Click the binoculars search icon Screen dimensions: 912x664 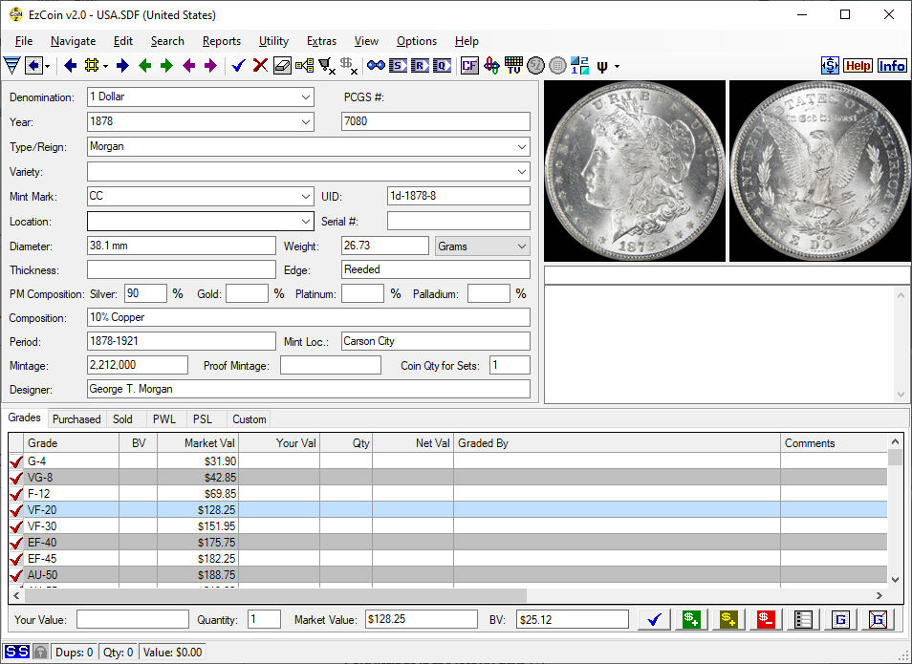click(376, 66)
